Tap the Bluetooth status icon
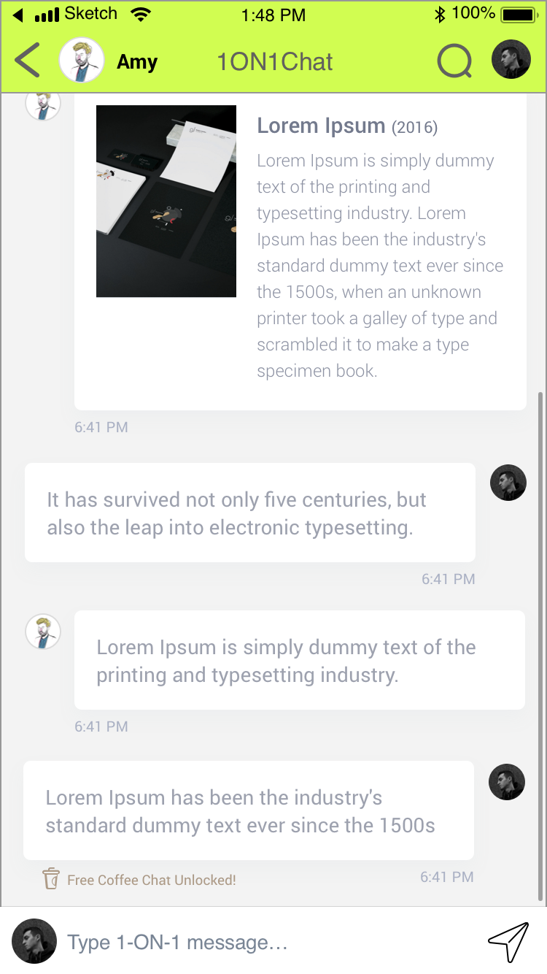 440,15
